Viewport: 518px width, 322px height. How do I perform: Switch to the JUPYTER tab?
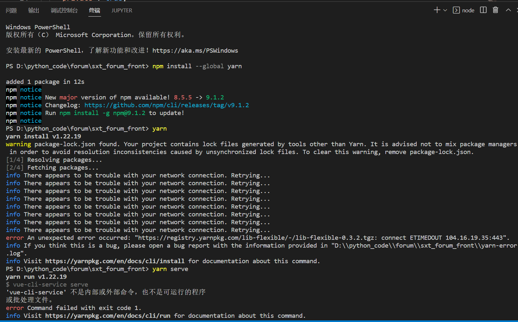[122, 10]
